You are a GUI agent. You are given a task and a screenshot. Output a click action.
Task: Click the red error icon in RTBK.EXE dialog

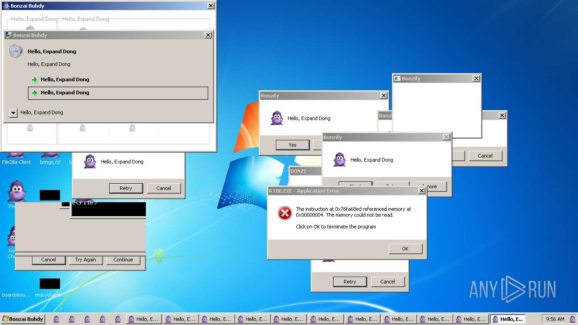click(x=285, y=213)
